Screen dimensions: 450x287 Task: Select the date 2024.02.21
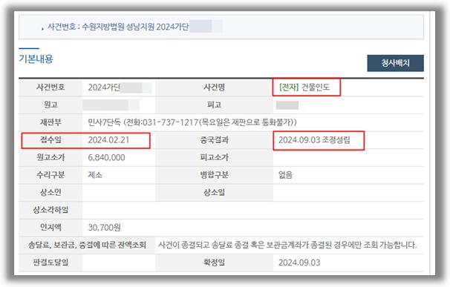point(108,140)
